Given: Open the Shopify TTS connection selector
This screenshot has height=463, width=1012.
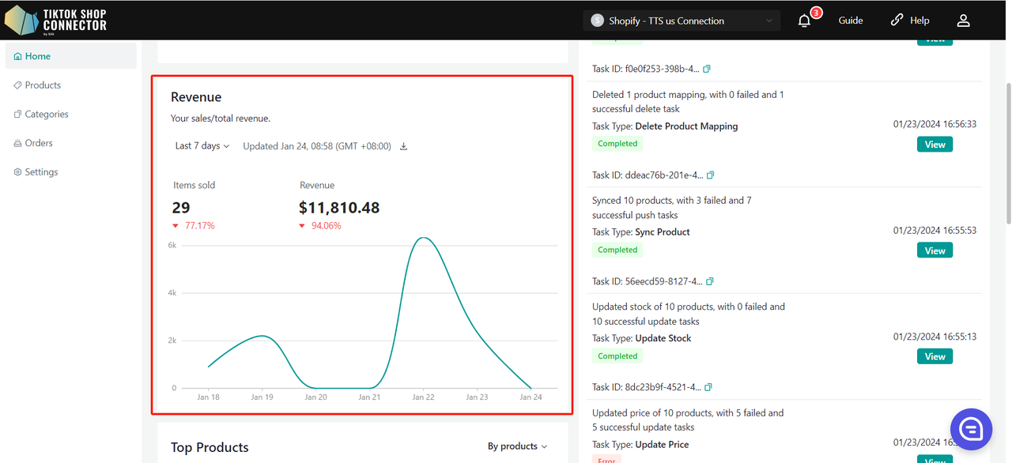Looking at the screenshot, I should point(682,21).
